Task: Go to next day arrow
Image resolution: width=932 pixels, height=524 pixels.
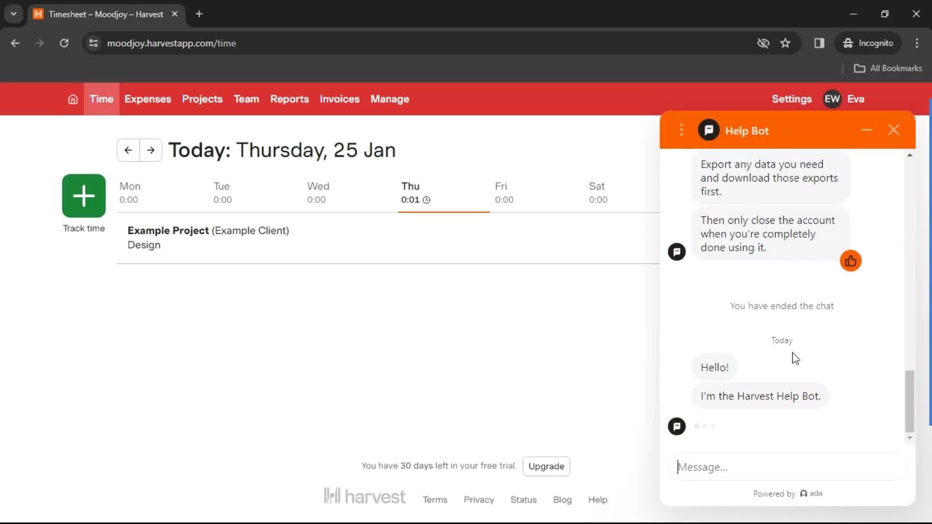Action: tap(151, 150)
